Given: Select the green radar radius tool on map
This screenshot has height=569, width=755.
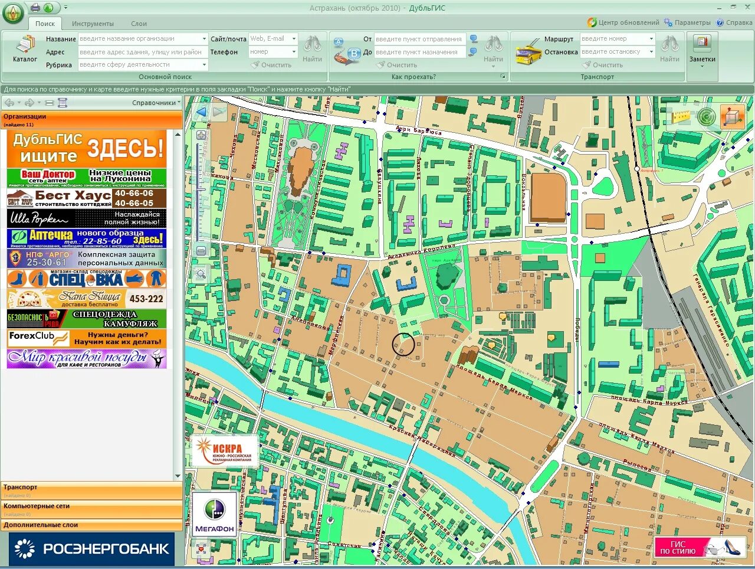Looking at the screenshot, I should click(706, 117).
